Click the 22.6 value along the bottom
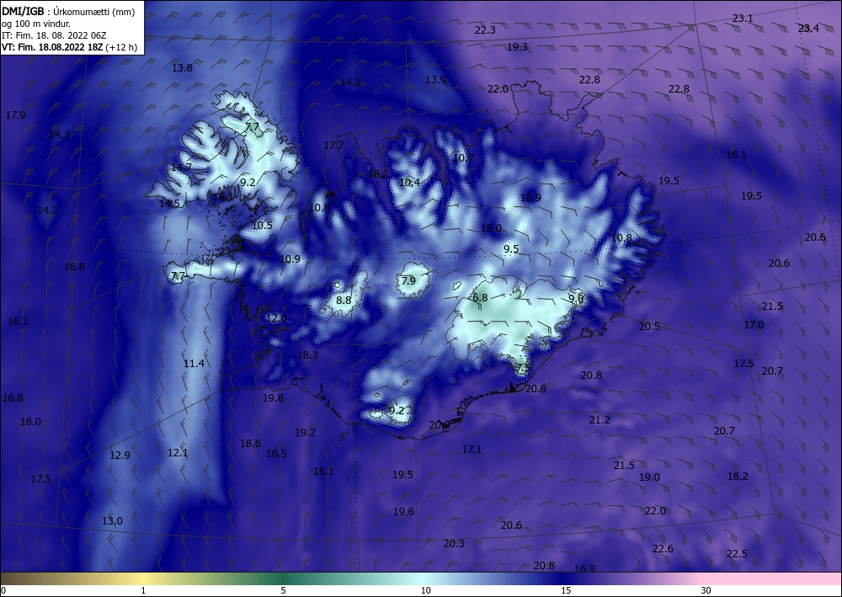Viewport: 842px width, 597px height. [x=663, y=548]
